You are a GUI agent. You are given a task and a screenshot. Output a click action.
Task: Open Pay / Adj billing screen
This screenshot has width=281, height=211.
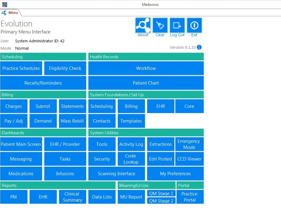pyautogui.click(x=13, y=121)
